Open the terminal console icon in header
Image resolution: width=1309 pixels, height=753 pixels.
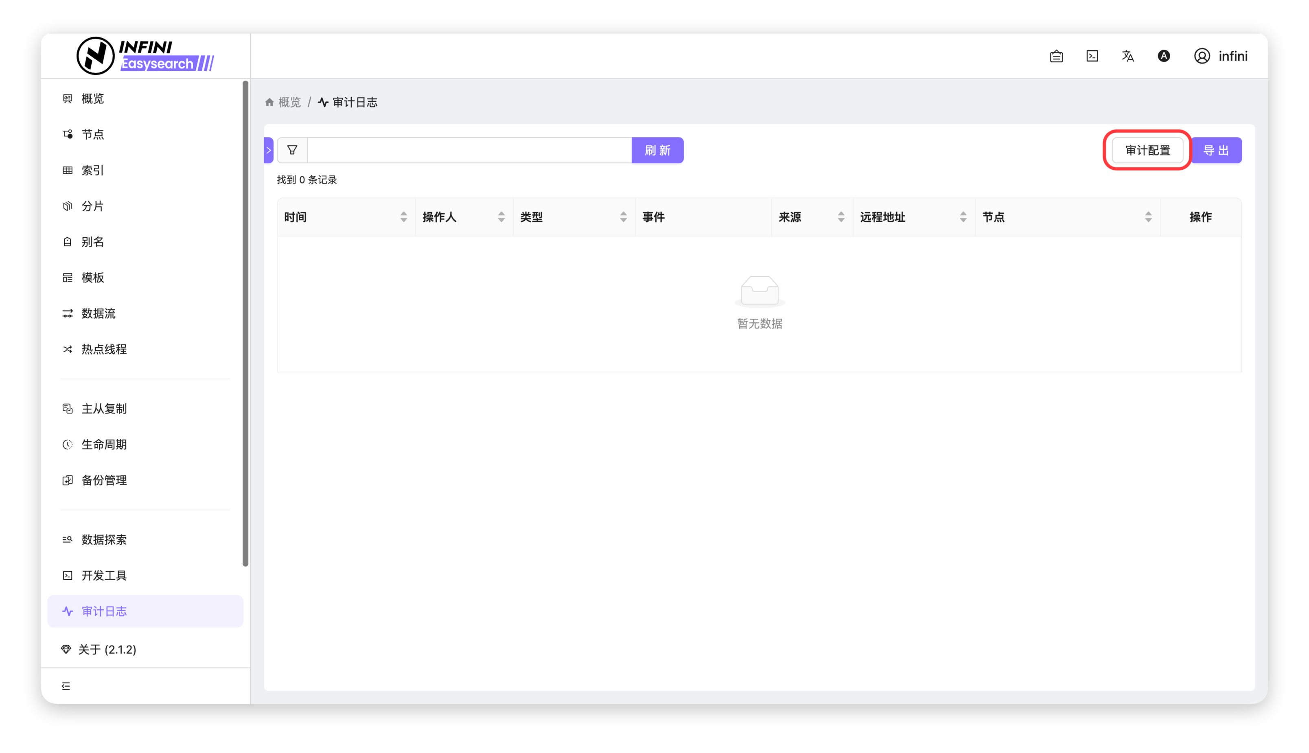(x=1092, y=56)
